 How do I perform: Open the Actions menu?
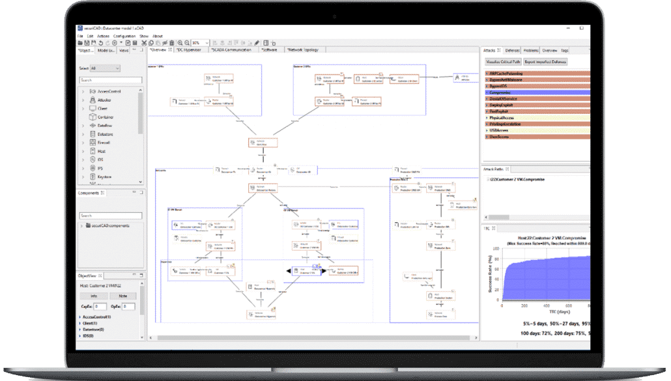[103, 36]
